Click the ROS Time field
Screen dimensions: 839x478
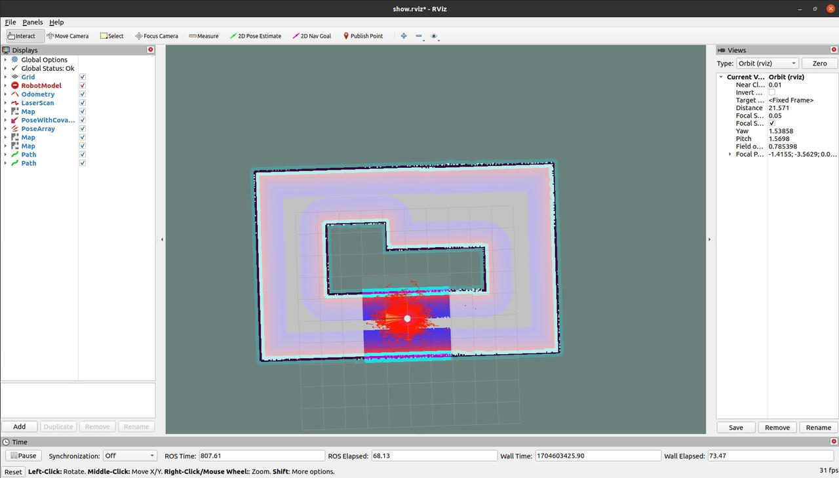262,456
